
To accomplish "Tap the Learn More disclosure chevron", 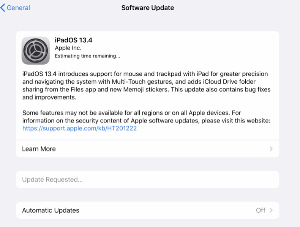I will coord(271,149).
